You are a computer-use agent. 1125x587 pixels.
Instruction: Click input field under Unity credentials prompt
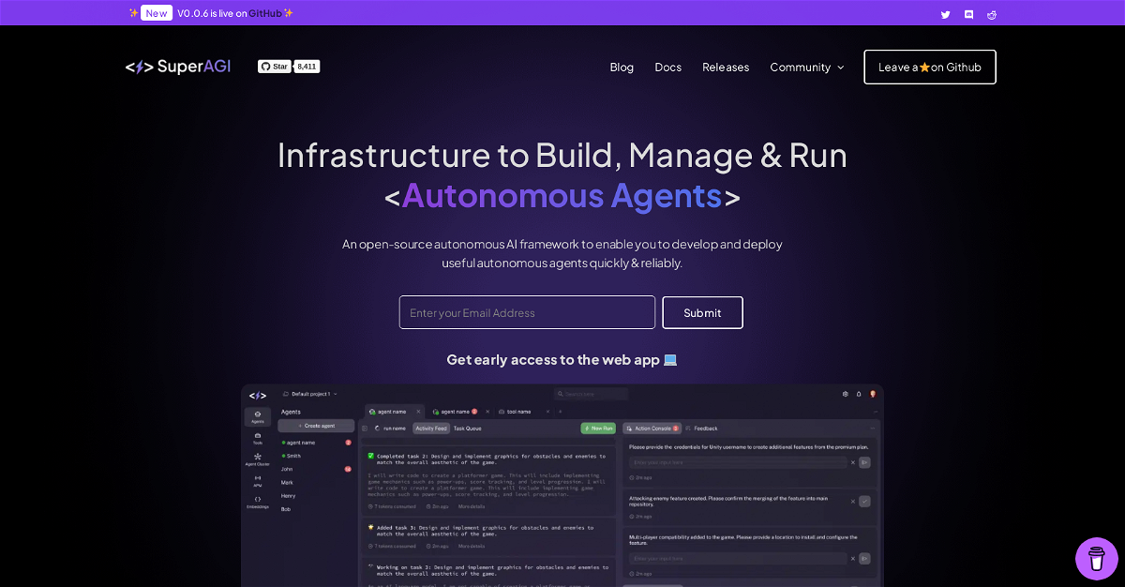[x=738, y=462]
